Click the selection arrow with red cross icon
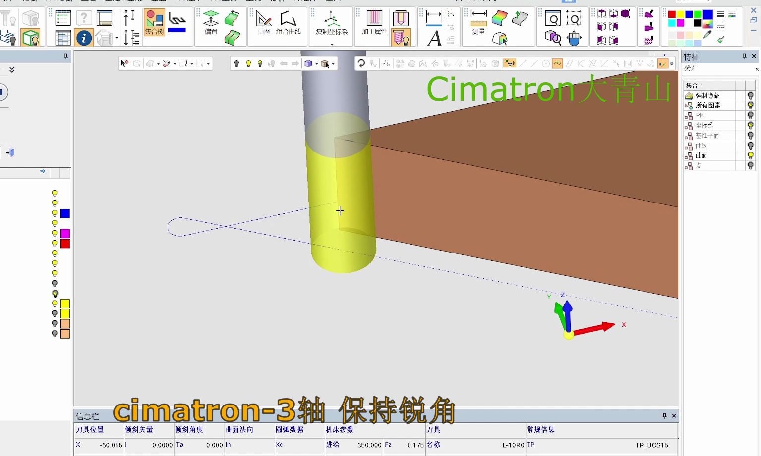The image size is (761, 456). (125, 63)
